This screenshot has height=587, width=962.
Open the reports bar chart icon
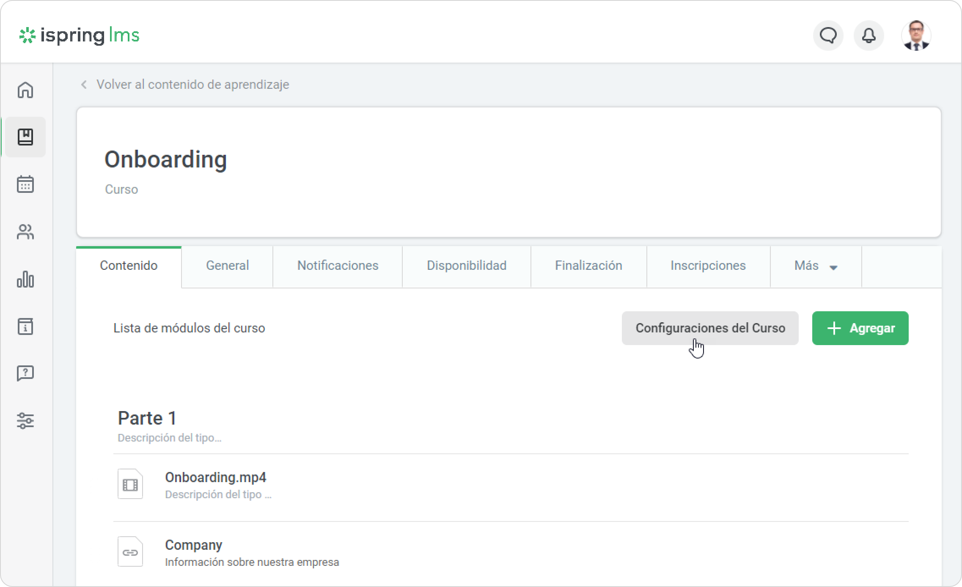click(25, 279)
